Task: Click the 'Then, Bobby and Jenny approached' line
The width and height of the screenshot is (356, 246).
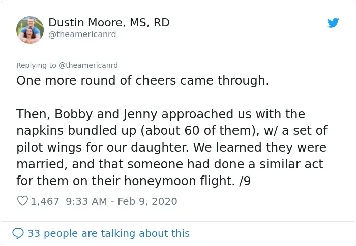Action: tap(161, 114)
